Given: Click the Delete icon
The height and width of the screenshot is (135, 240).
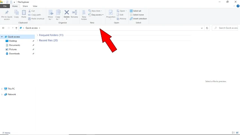Looking at the screenshot, I should click(x=67, y=12).
